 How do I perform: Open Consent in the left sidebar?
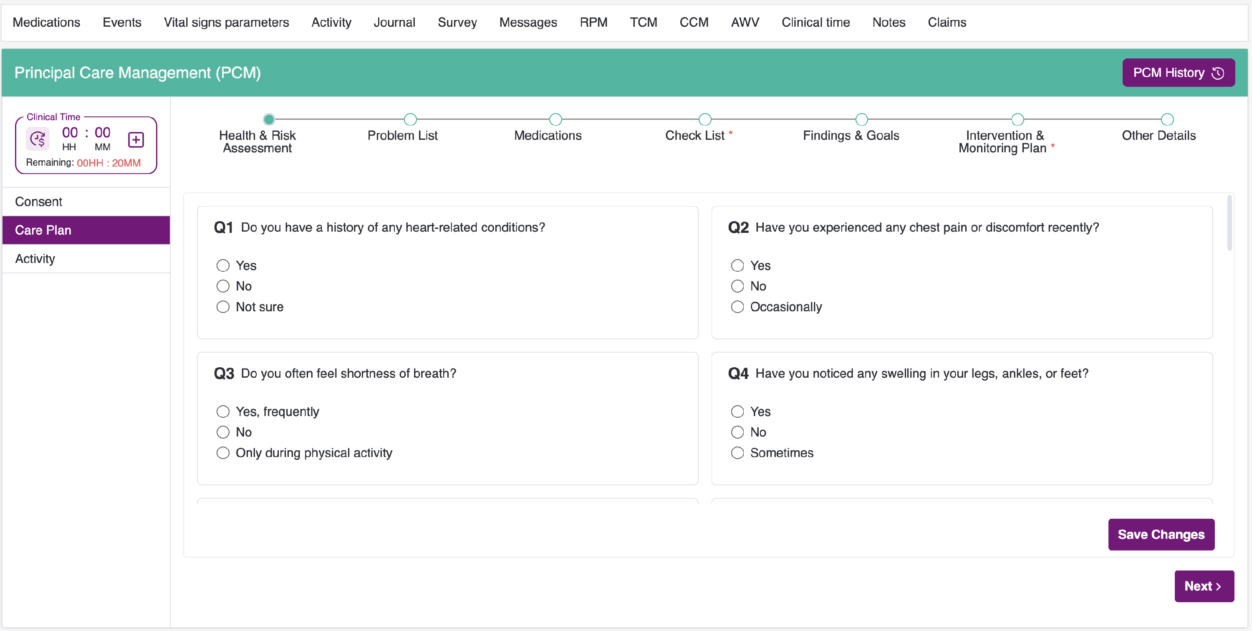(x=38, y=201)
